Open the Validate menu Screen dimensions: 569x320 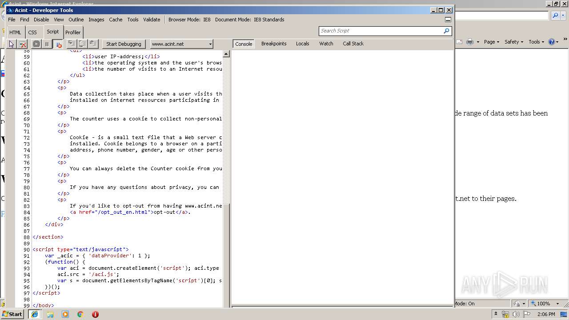pyautogui.click(x=152, y=20)
